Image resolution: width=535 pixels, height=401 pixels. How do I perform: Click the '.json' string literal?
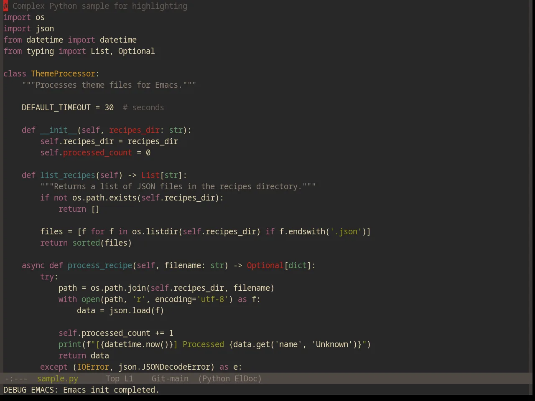(x=346, y=232)
